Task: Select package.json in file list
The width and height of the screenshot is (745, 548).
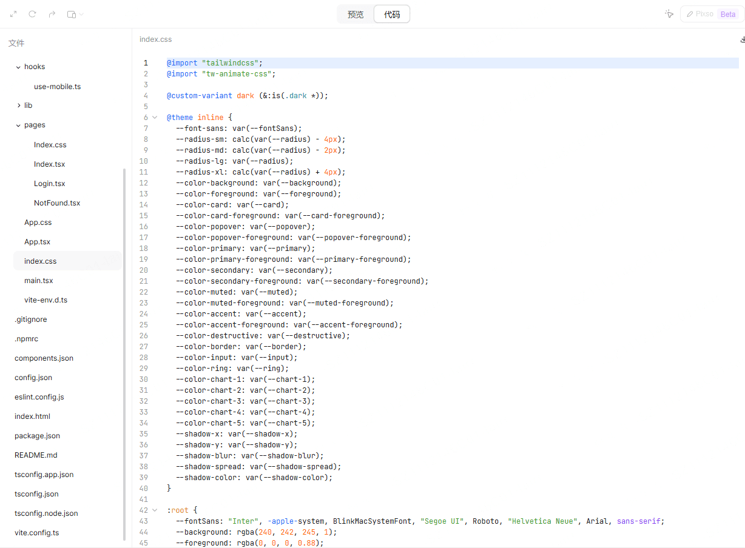Action: pos(37,436)
